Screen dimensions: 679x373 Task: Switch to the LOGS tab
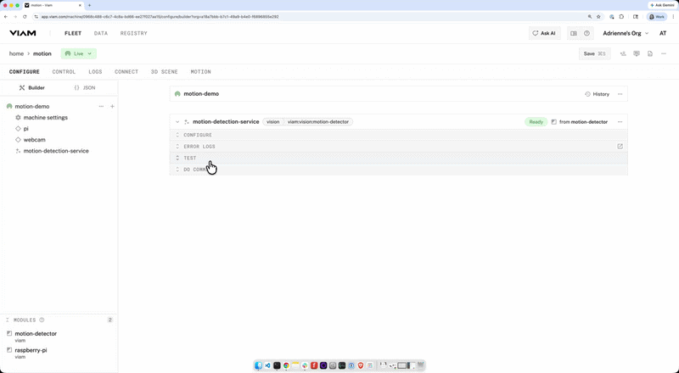(x=95, y=72)
